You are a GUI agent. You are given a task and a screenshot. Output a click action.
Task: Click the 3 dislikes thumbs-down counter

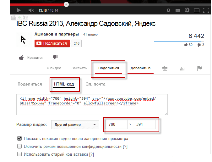201,45
